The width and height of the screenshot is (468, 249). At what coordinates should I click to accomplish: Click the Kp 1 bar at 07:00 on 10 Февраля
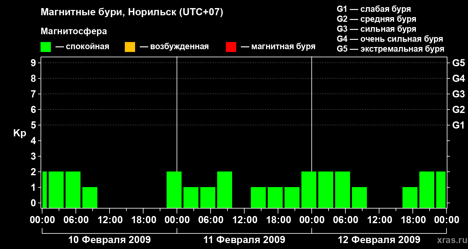[x=90, y=197]
